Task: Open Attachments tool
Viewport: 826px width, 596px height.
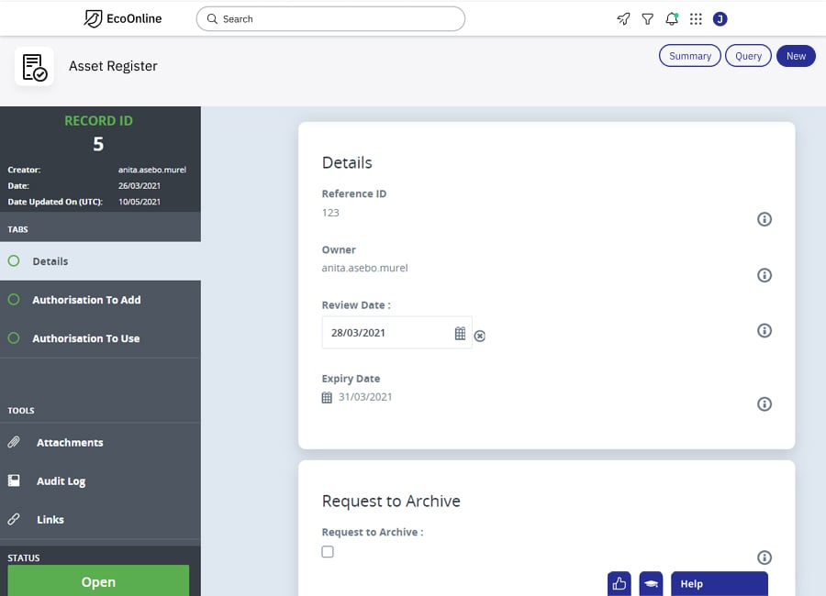Action: pyautogui.click(x=100, y=442)
